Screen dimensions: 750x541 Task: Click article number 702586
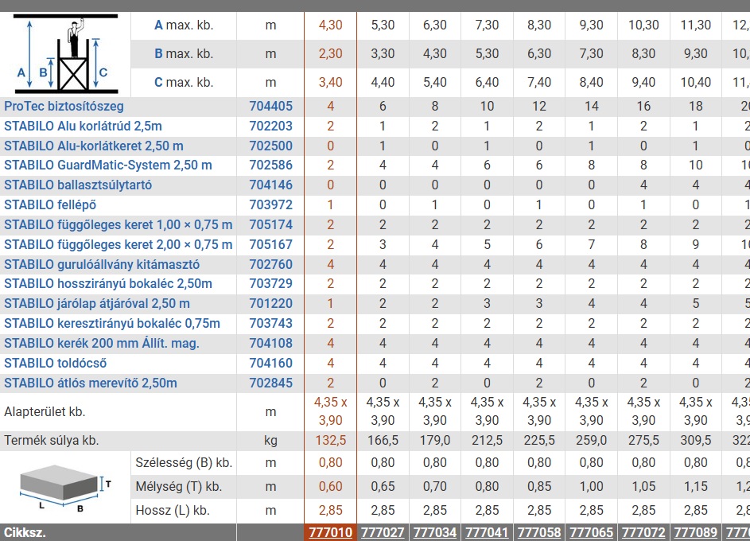click(270, 165)
